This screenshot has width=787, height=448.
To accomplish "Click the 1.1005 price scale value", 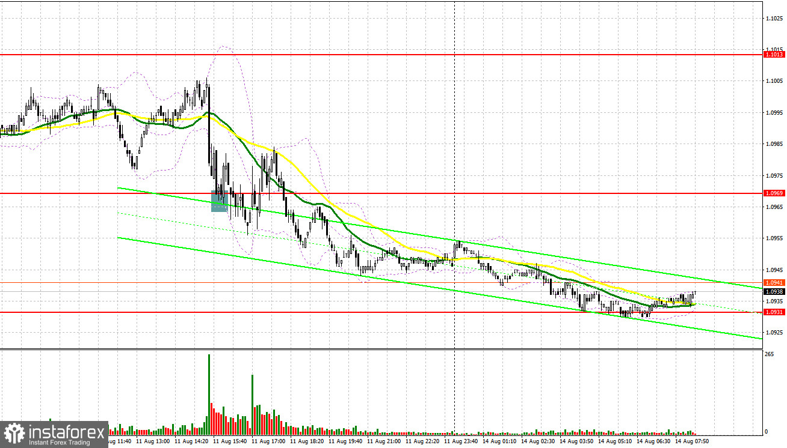I will click(x=774, y=81).
